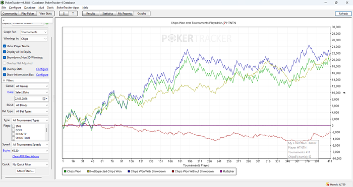This screenshot has height=187, width=353.
Task: Click the Chips Won Without Showdown legend swatch
Action: pyautogui.click(x=173, y=171)
